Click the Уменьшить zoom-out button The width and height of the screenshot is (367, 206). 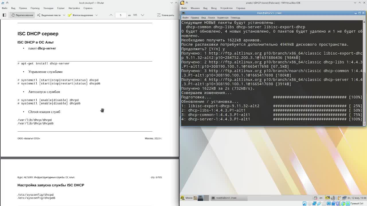166,15
